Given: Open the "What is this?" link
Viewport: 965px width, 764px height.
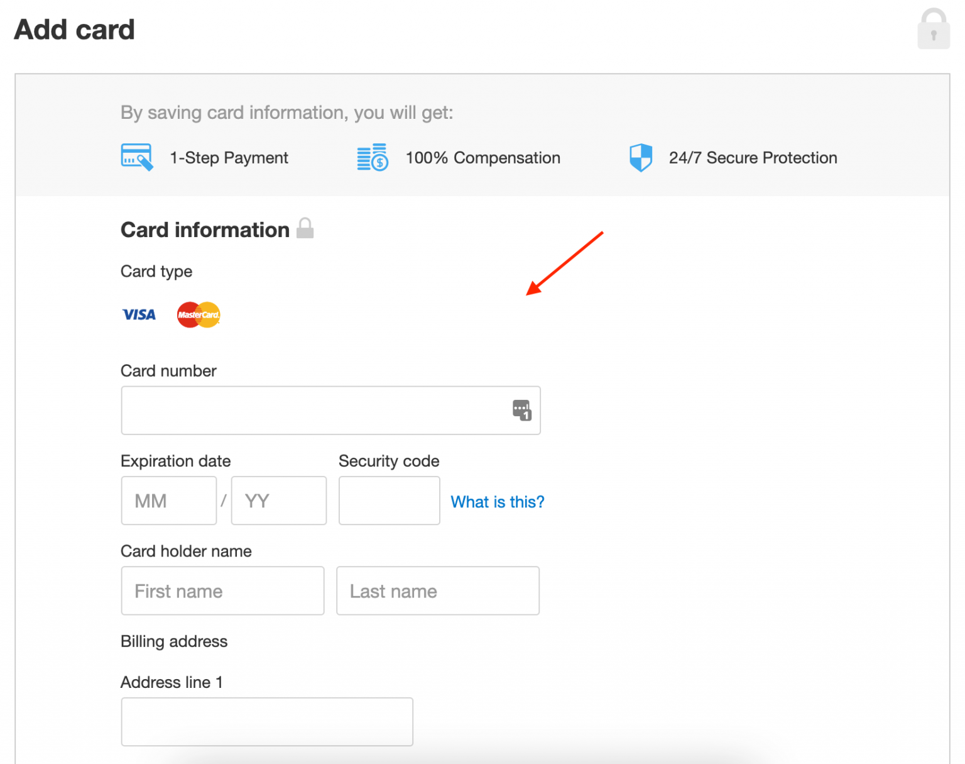Looking at the screenshot, I should click(497, 502).
